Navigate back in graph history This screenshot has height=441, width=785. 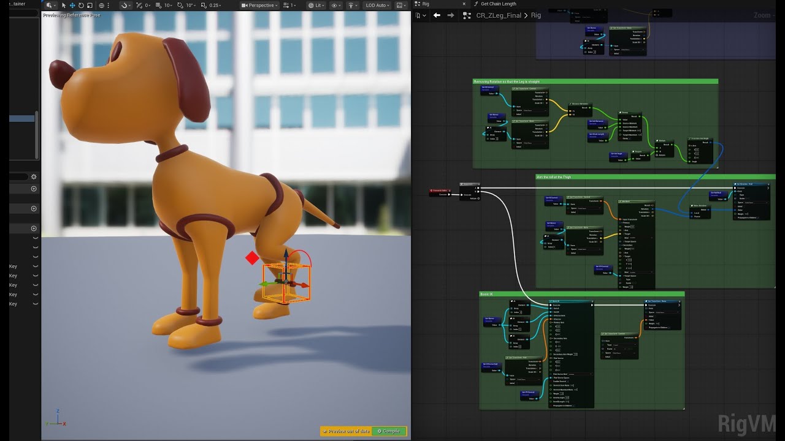tap(437, 15)
